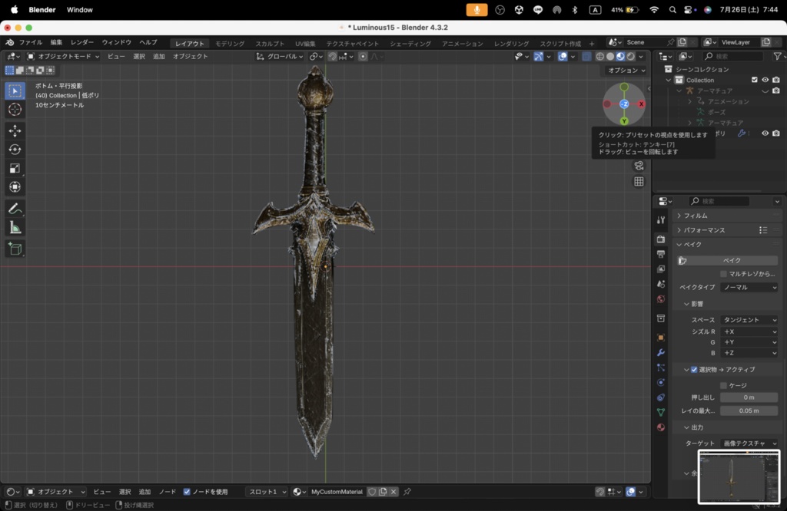787x511 pixels.
Task: Select the Annotate tool
Action: pos(15,208)
